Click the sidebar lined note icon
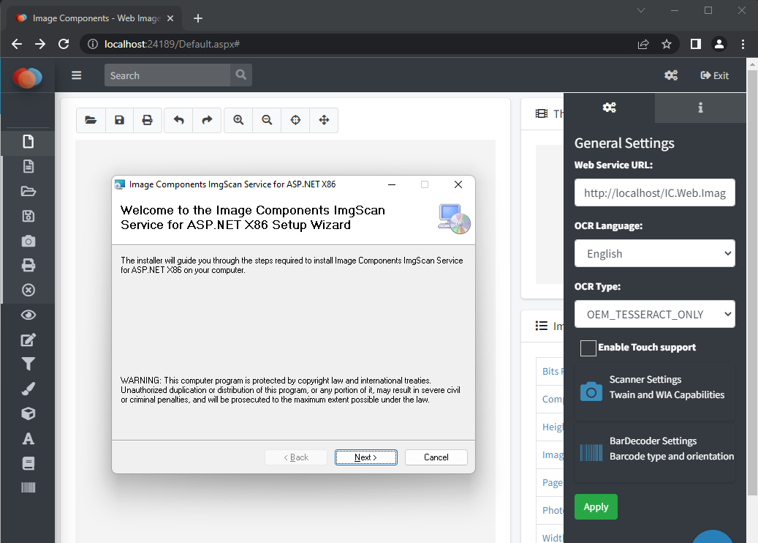Screen dimensions: 758x543 pos(28,463)
